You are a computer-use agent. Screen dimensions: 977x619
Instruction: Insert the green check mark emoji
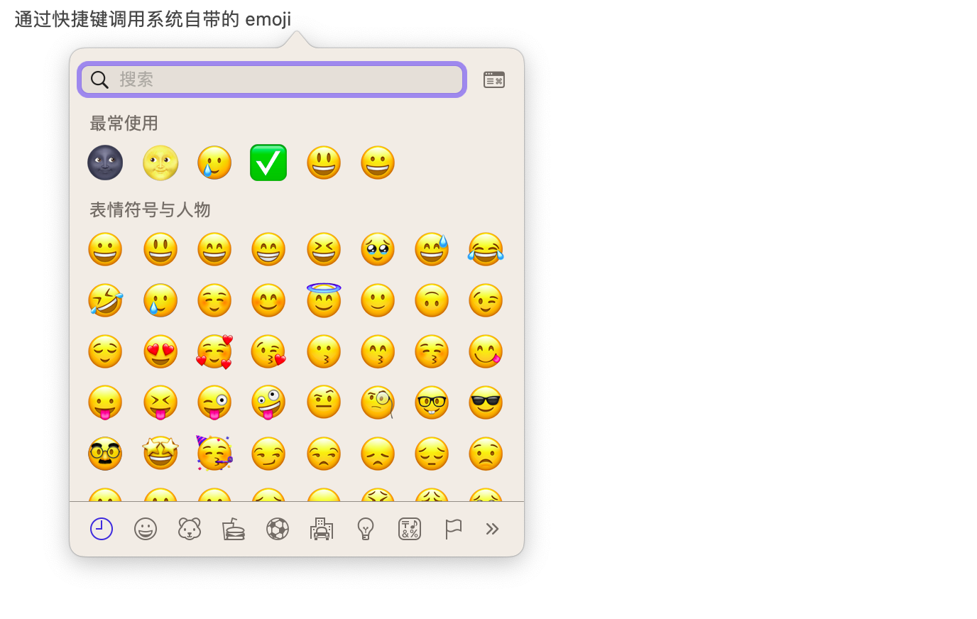coord(268,163)
